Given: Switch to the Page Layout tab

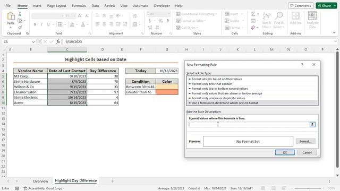Looking at the screenshot, I should 57,6.
